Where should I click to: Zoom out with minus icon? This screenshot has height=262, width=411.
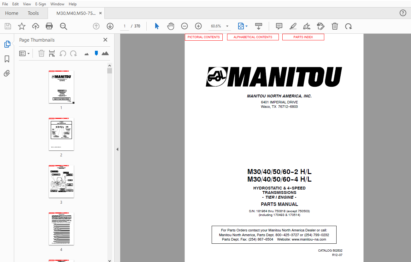(185, 26)
